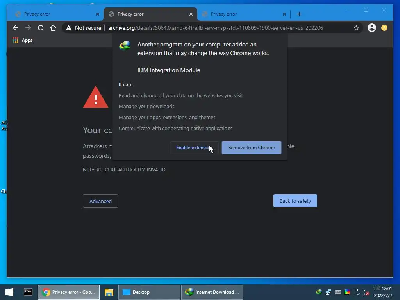Screen dimensions: 400x300
Task: Click the yellow Chrome alert menu icon
Action: tap(384, 28)
